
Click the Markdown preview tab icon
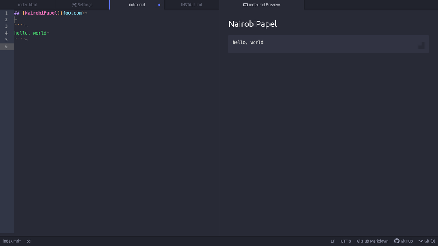(245, 5)
